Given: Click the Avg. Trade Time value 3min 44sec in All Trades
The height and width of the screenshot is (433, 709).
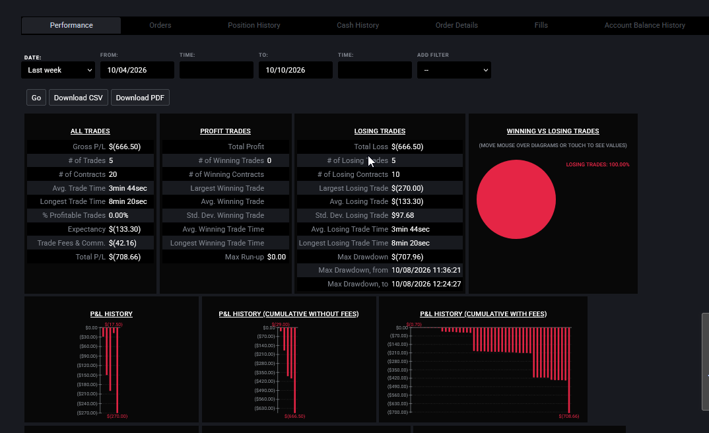Looking at the screenshot, I should point(127,188).
